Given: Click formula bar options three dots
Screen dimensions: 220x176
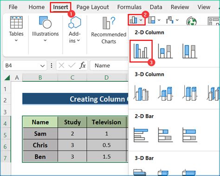Looking at the screenshot, I should tap(52, 65).
